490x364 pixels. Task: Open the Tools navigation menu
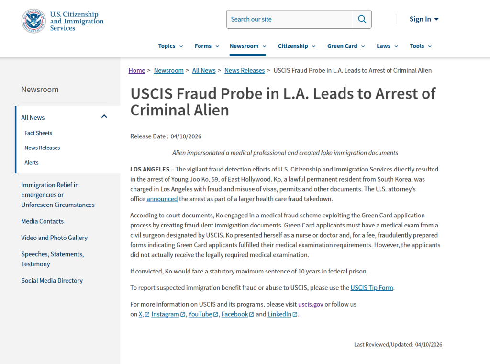point(421,46)
